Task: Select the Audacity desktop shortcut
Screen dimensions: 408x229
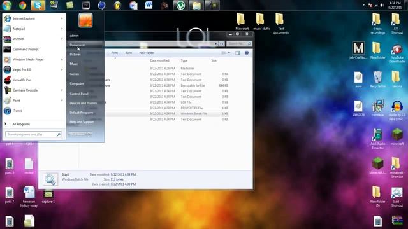Action: [x=397, y=110]
